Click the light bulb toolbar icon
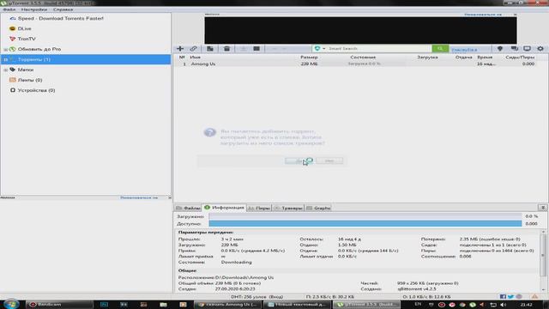Image resolution: width=549 pixels, height=309 pixels. (x=499, y=48)
